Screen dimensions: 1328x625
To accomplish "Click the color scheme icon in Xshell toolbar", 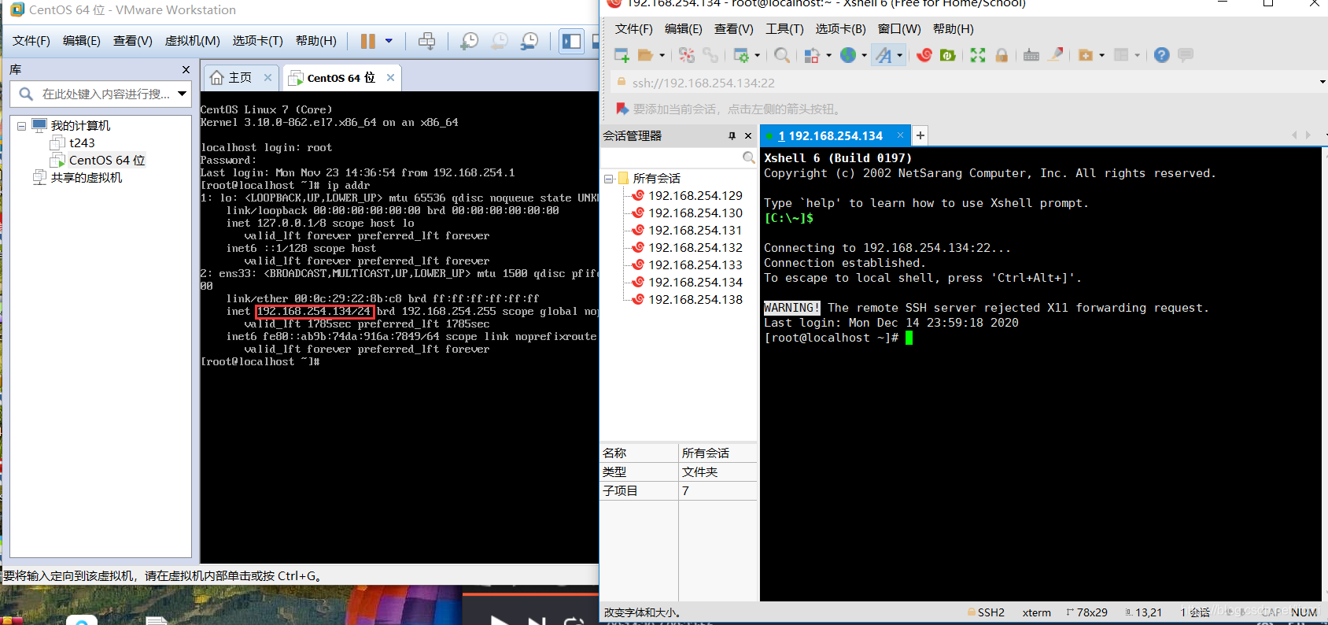I will pos(812,55).
